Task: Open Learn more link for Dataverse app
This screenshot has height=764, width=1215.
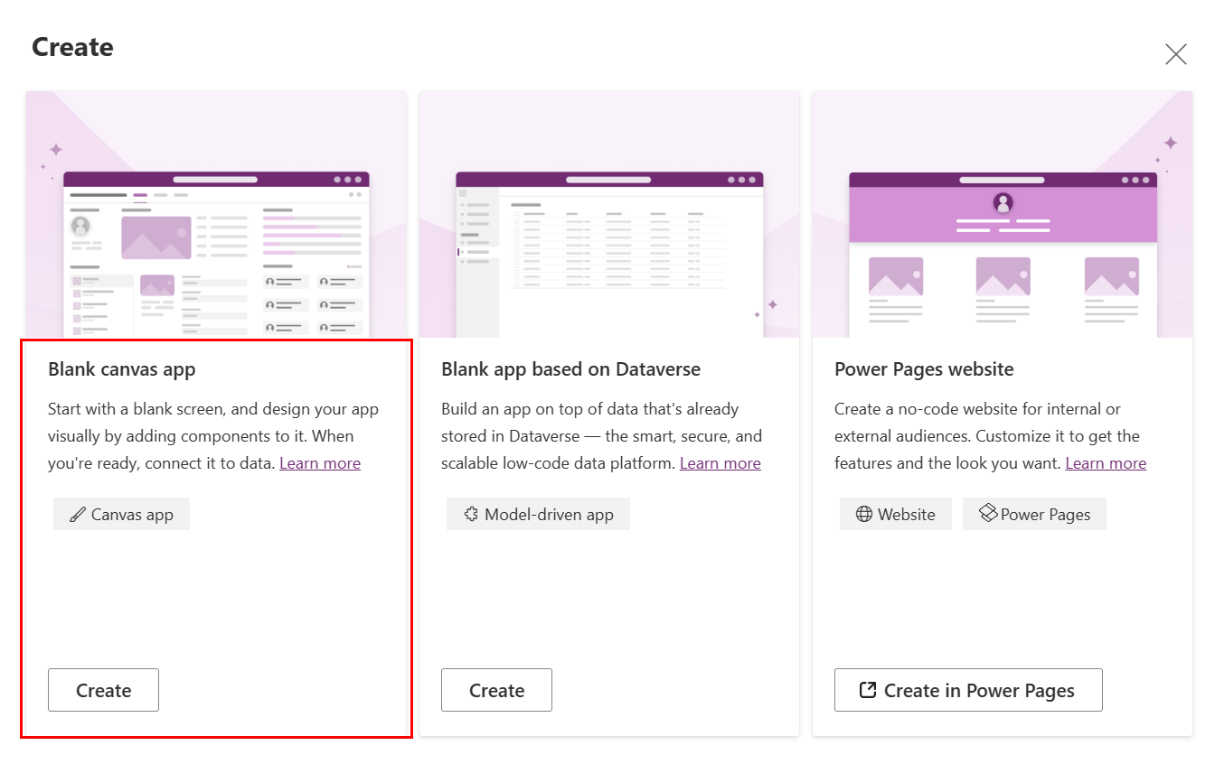Action: (721, 463)
